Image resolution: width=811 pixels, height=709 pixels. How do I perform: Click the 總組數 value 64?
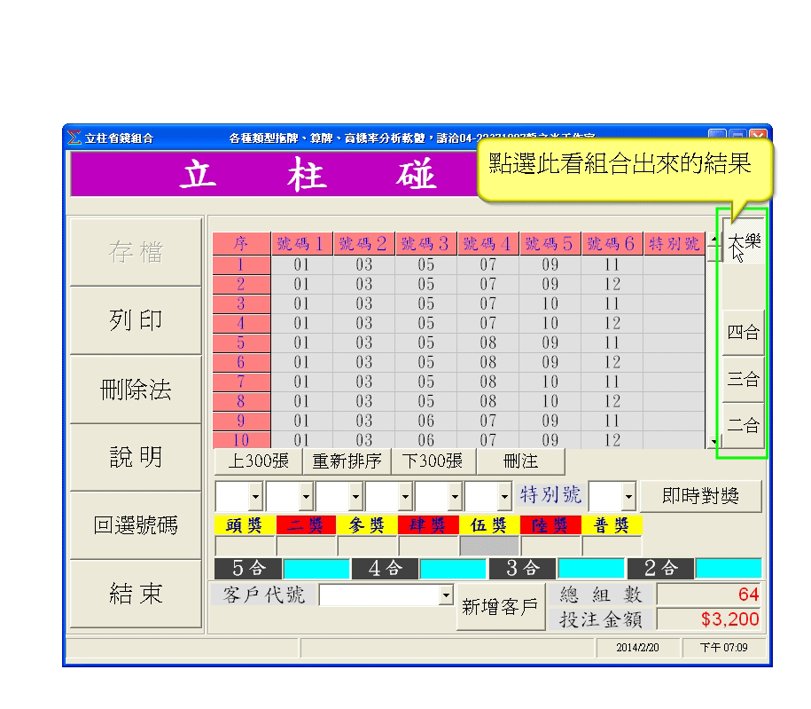tap(709, 594)
